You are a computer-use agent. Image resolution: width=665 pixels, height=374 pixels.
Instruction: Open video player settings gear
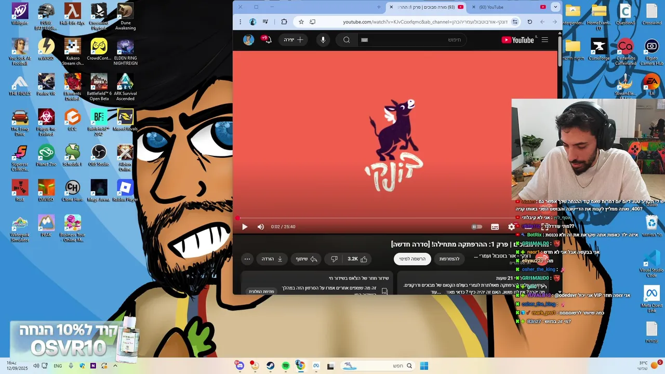coord(511,226)
